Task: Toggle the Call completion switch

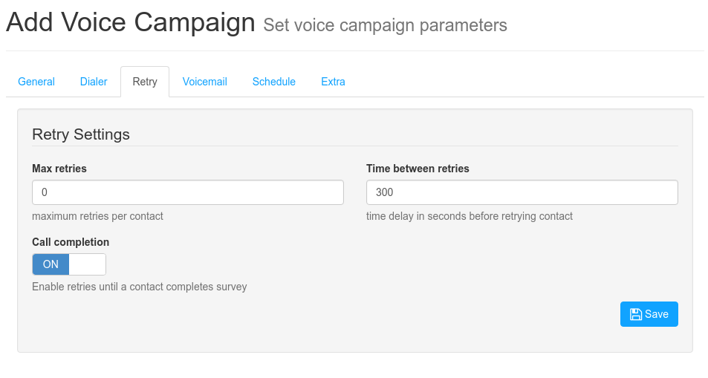Action: click(69, 264)
